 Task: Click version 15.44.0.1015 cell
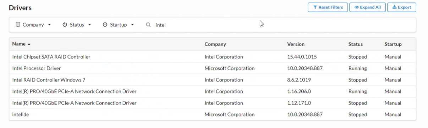point(302,57)
